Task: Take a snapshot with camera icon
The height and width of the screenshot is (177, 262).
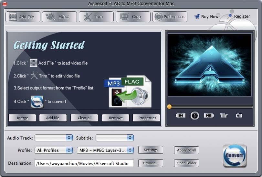Action: (239, 115)
